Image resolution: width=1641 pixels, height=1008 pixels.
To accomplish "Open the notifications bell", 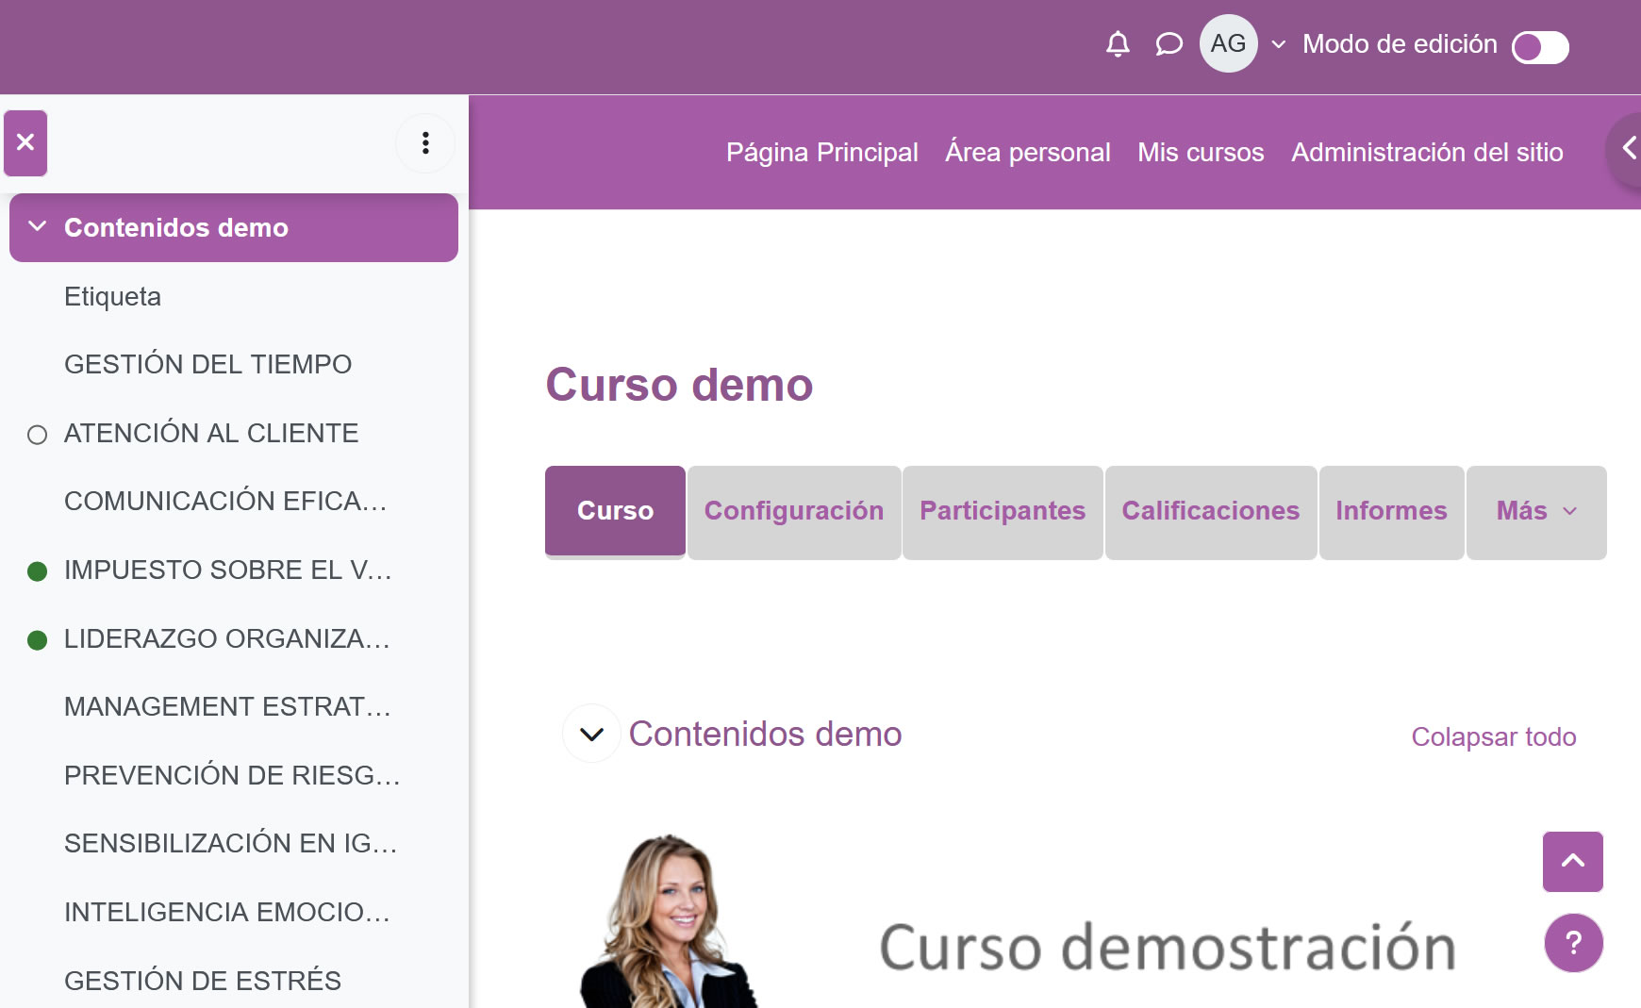I will [x=1118, y=44].
